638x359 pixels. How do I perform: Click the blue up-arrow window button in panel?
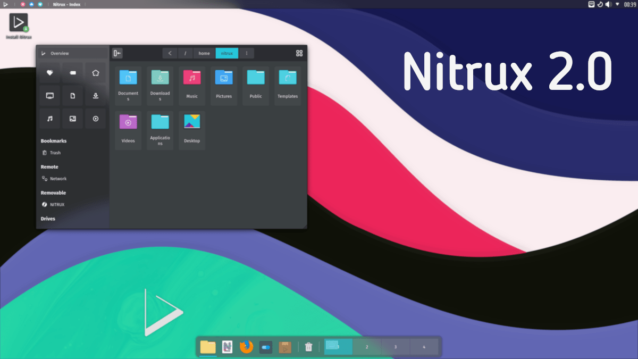coord(31,4)
